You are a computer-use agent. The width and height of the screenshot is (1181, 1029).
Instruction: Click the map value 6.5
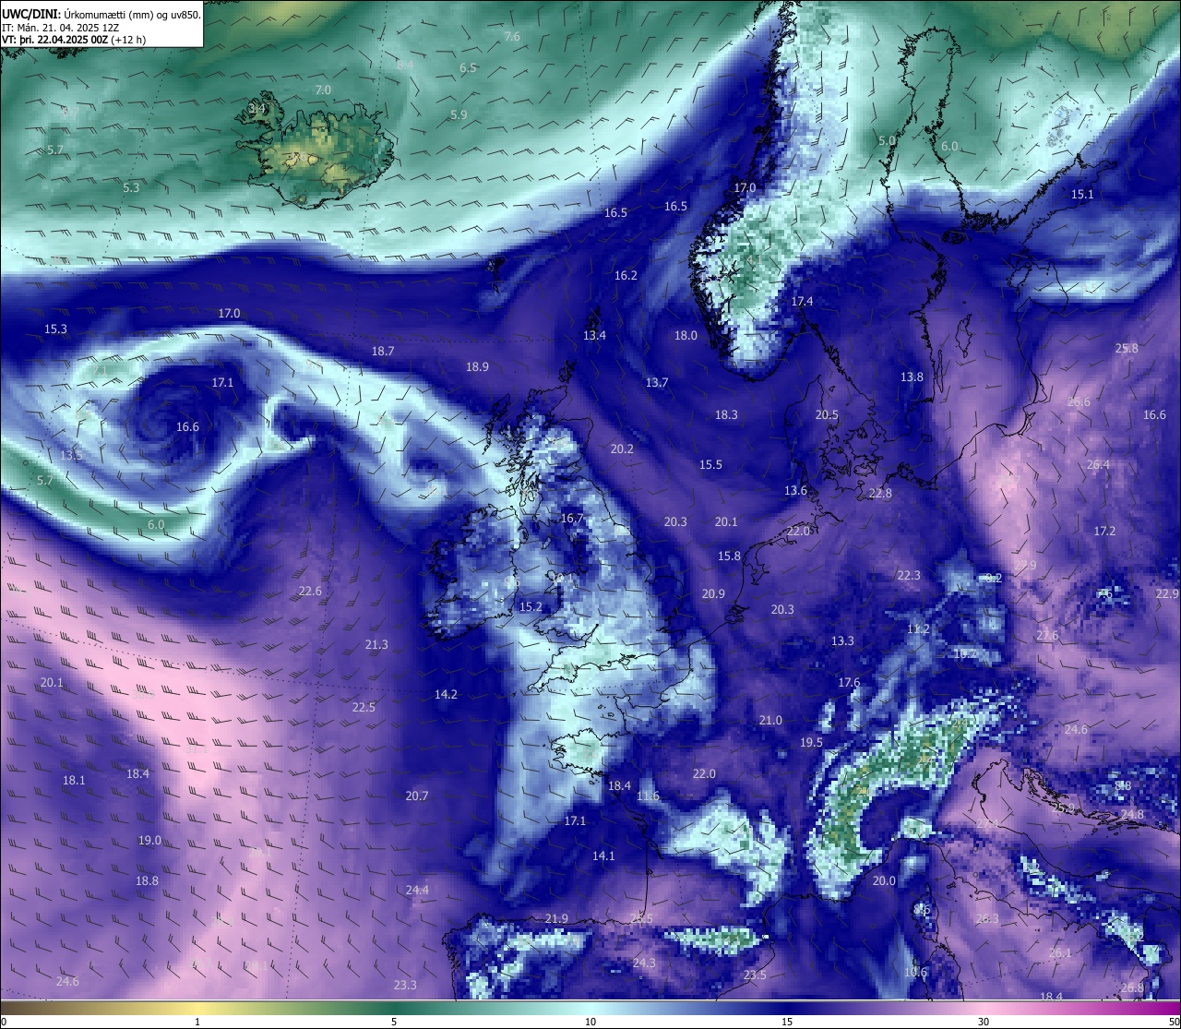point(468,67)
